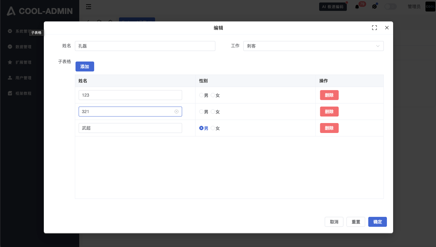The width and height of the screenshot is (436, 247).
Task: Click the gear icon beside 系统管理
Action: 10,31
